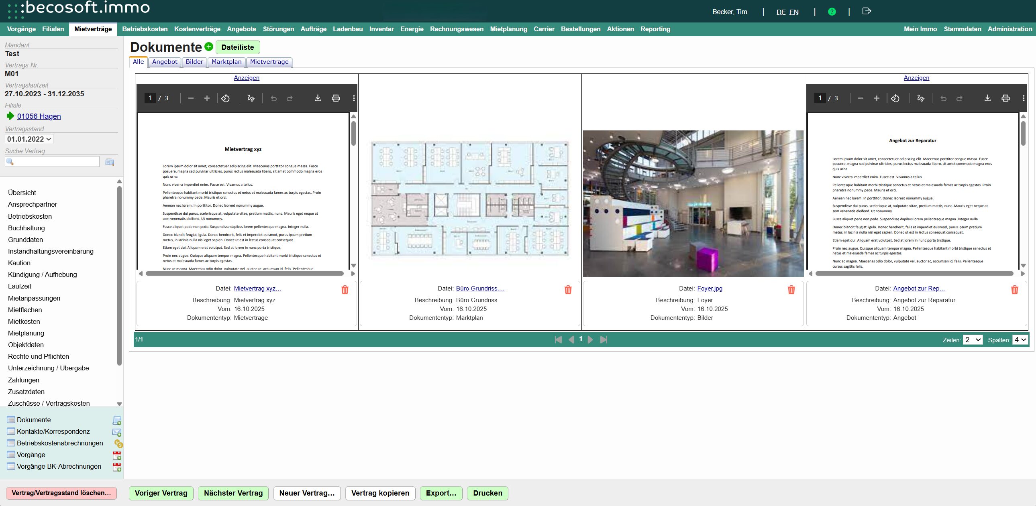This screenshot has height=506, width=1036.
Task: Open the Vertragsstand date dropdown
Action: pos(29,139)
